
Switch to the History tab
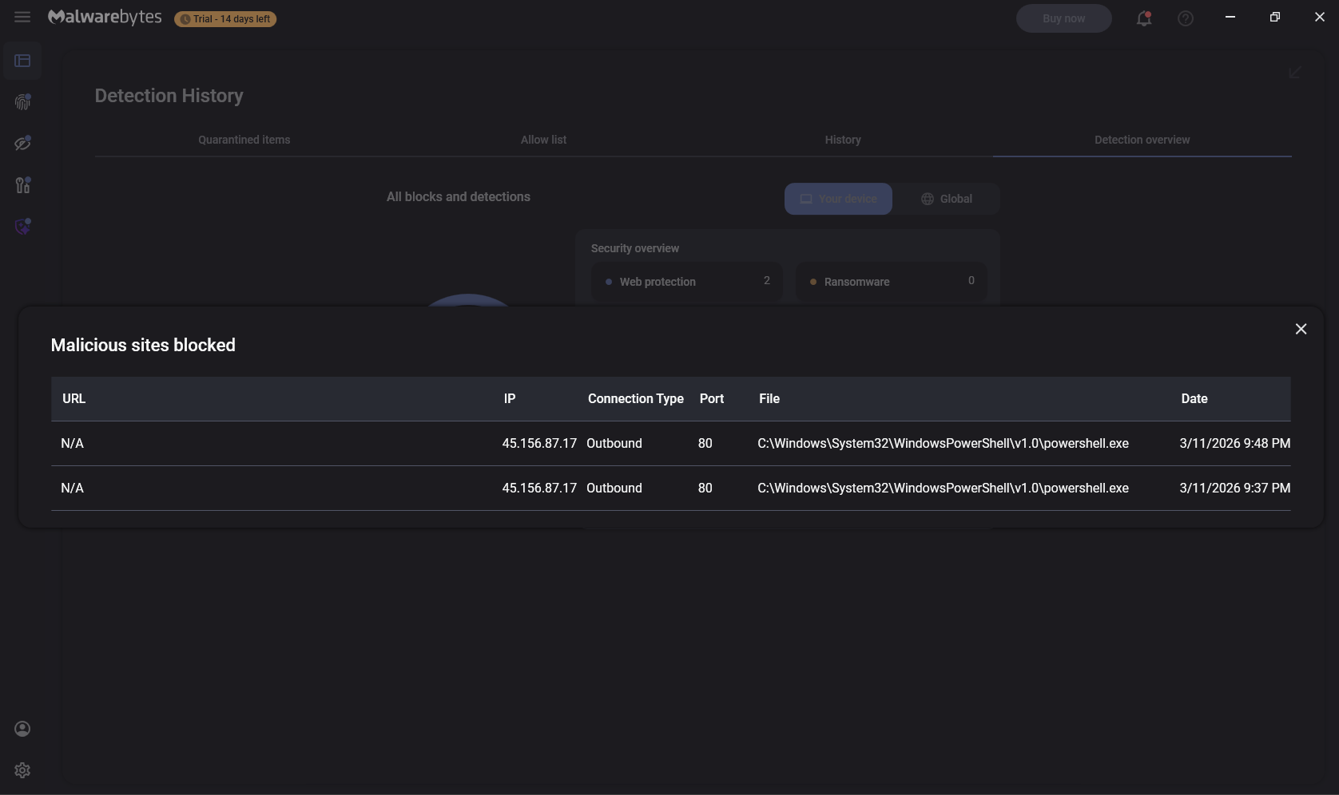[843, 140]
